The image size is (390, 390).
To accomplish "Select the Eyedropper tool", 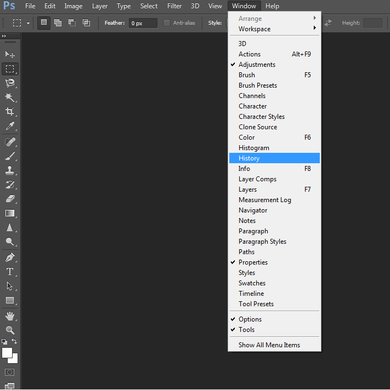I will click(x=10, y=126).
